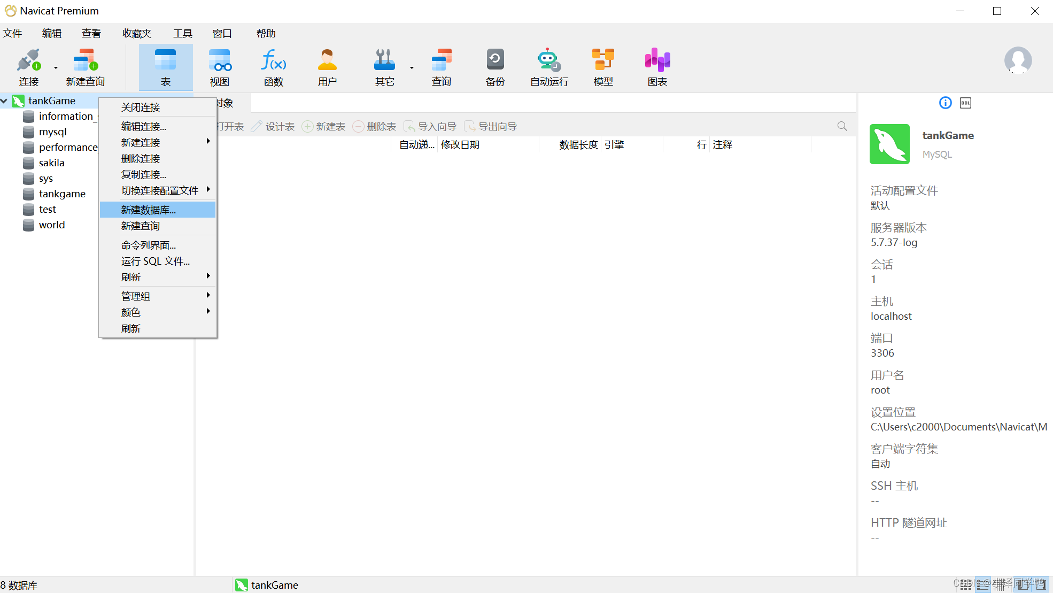This screenshot has width=1053, height=593.
Task: Click search magnifier in object toolbar
Action: [842, 126]
